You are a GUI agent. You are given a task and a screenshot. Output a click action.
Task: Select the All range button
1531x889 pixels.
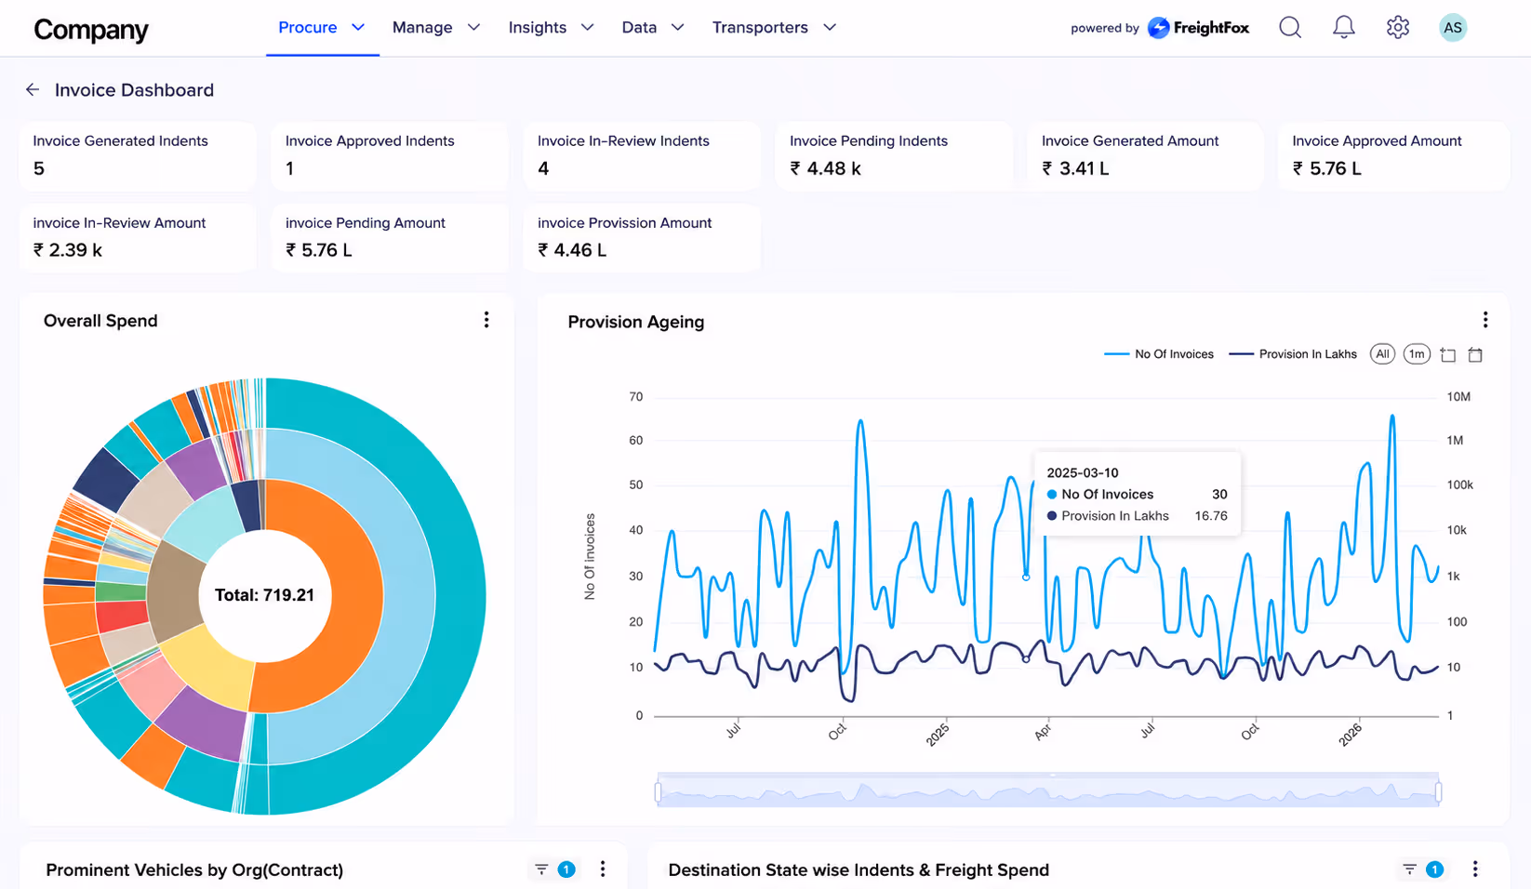1382,354
